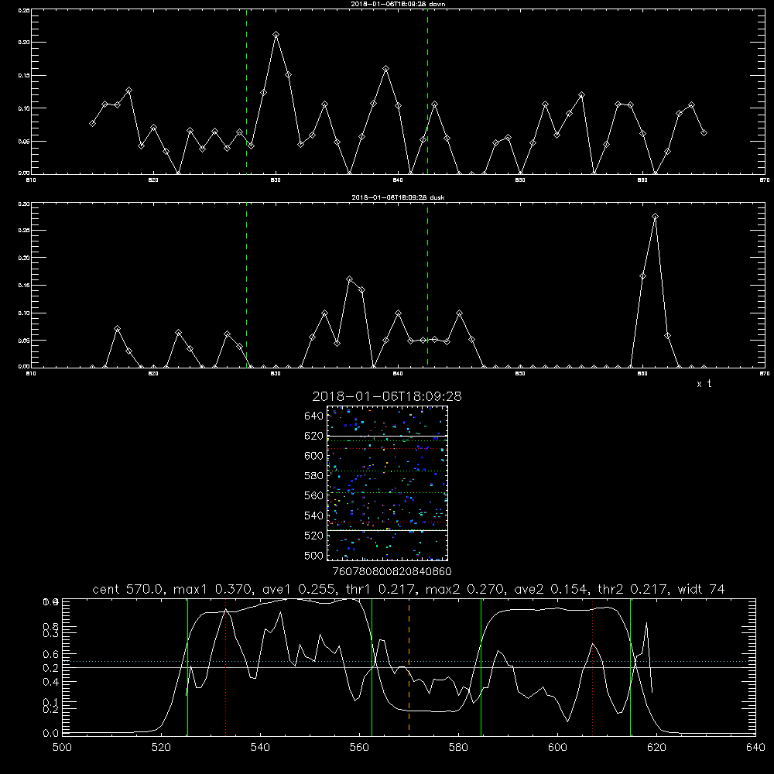Viewport: 774px width, 774px height.
Task: Click the highest diamond marker in the dawn plot
Action: coord(276,35)
